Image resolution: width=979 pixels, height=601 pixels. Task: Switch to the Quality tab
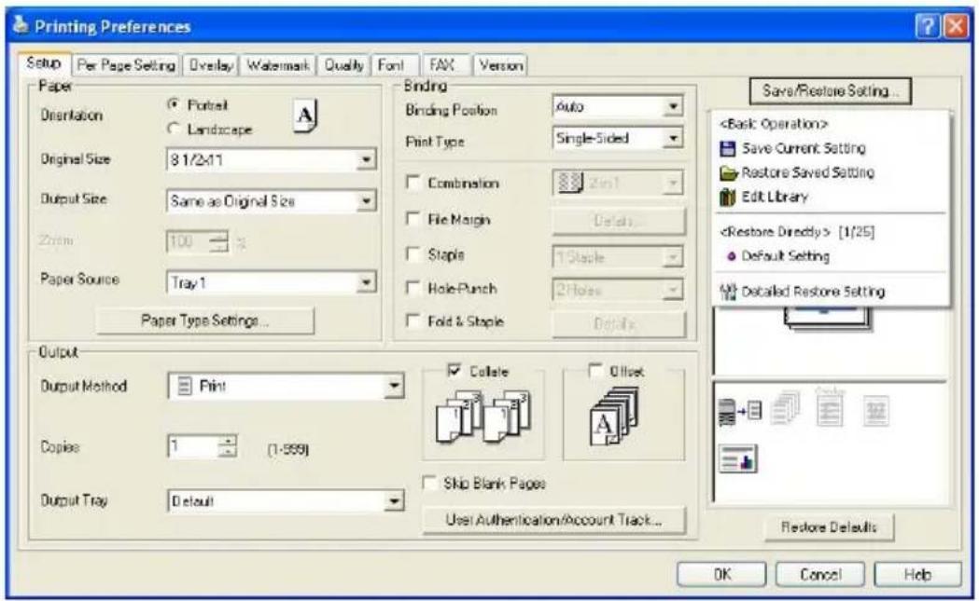coord(343,65)
